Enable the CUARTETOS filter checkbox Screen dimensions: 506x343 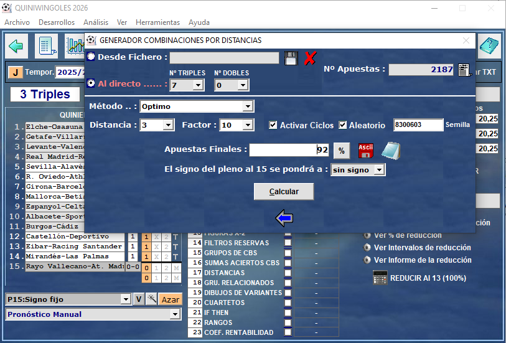[288, 303]
